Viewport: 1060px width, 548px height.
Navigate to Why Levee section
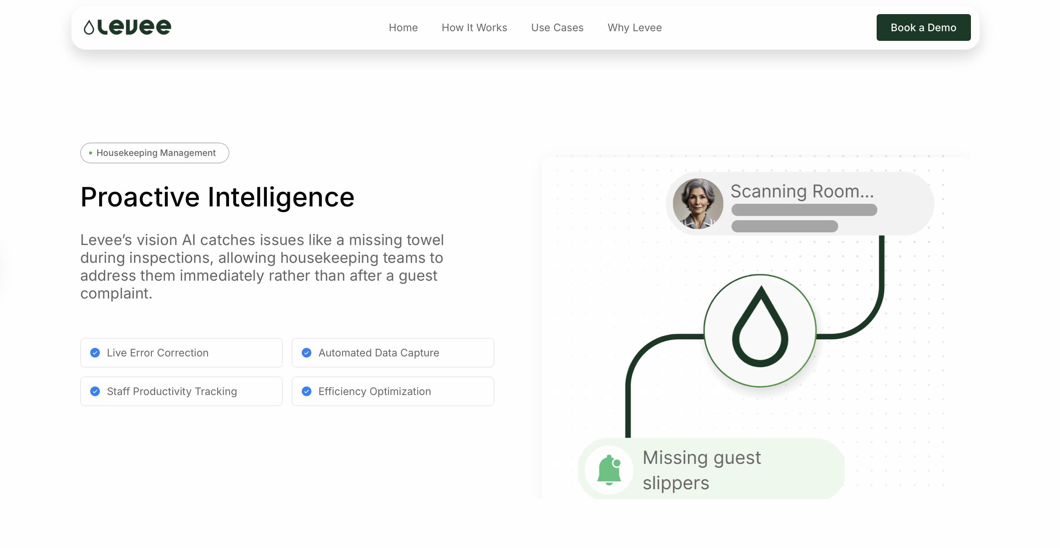[x=635, y=27]
